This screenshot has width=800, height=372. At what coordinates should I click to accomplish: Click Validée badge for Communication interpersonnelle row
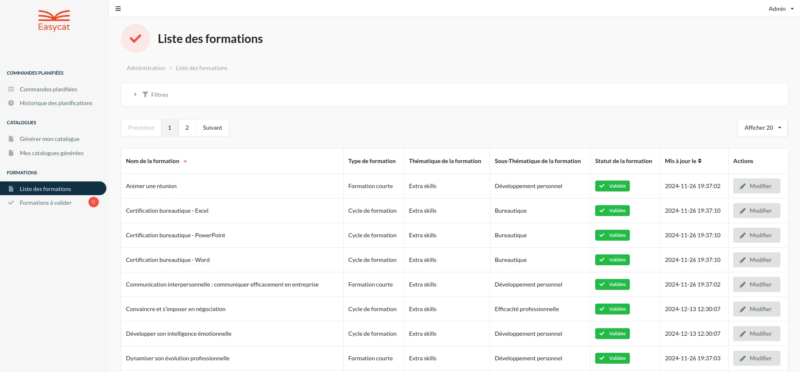(x=612, y=284)
